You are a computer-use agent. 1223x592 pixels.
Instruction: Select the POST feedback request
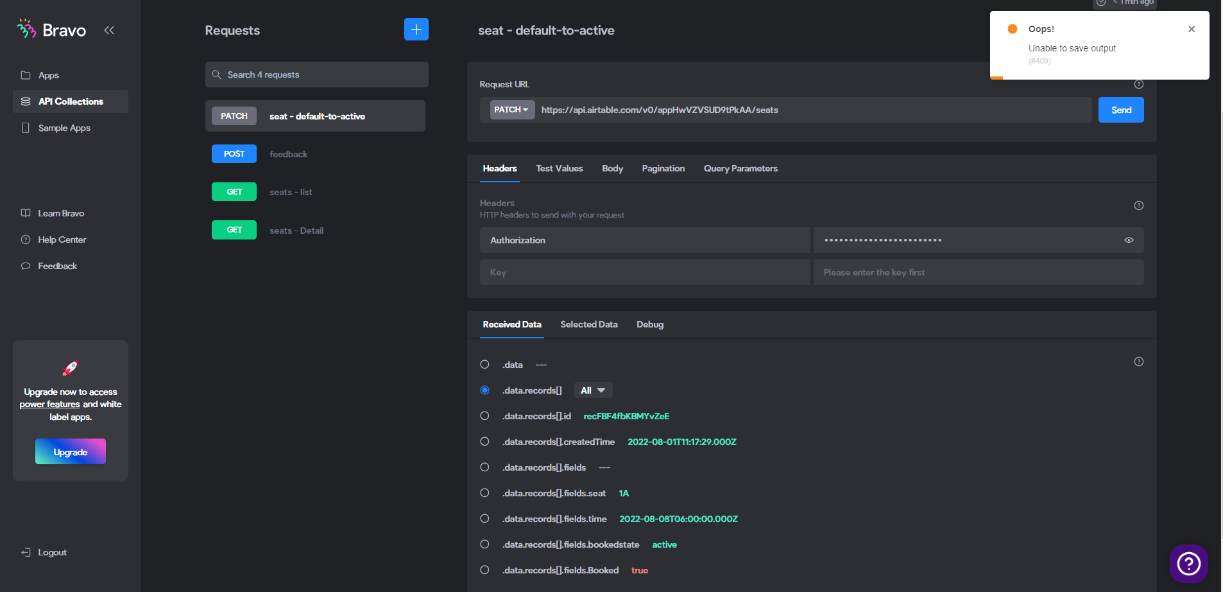(x=315, y=154)
